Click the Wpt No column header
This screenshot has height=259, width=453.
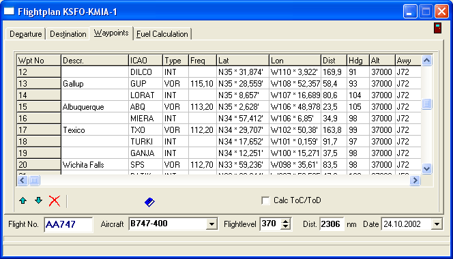point(39,61)
